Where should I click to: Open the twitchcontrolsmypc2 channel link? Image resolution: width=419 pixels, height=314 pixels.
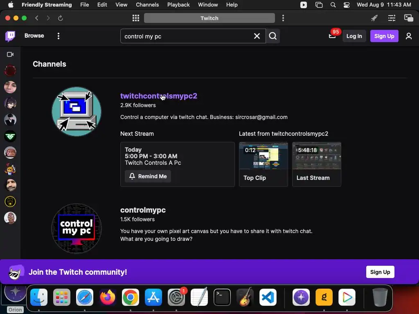[x=159, y=96]
